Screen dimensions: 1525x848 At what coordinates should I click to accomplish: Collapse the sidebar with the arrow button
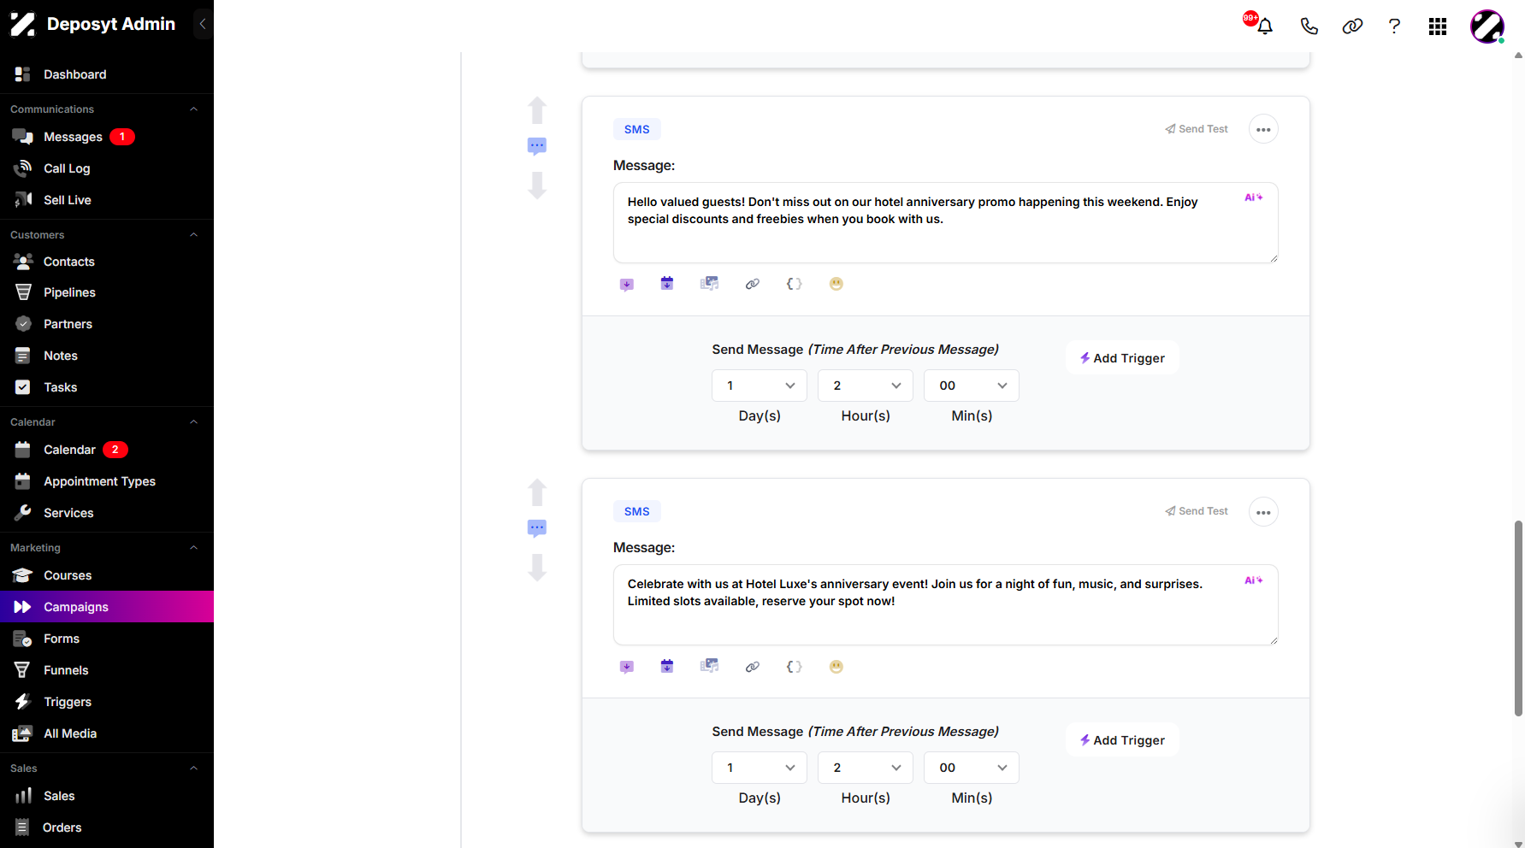(x=203, y=24)
